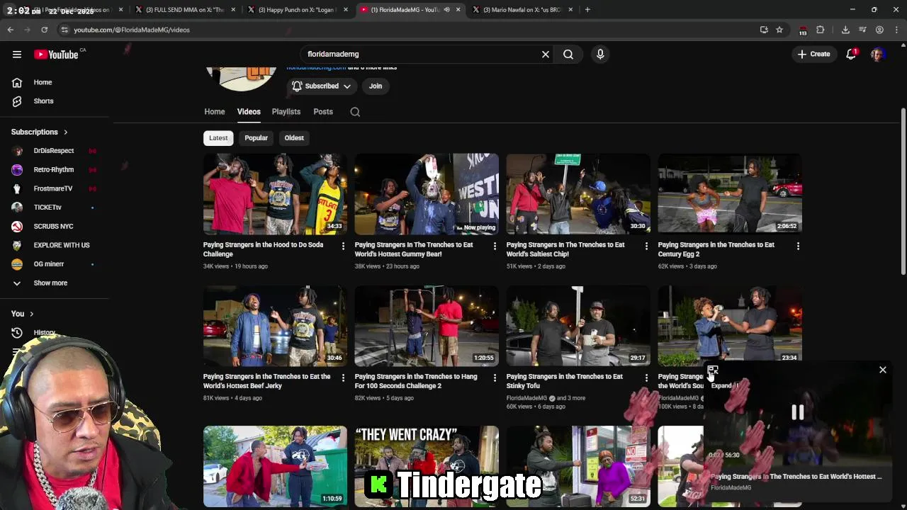The height and width of the screenshot is (510, 907).
Task: Switch to Mario Nawfal browser tab
Action: tap(522, 10)
